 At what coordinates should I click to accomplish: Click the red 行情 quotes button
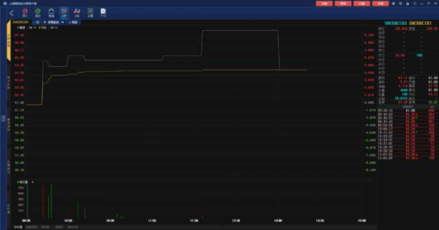[x=362, y=4]
